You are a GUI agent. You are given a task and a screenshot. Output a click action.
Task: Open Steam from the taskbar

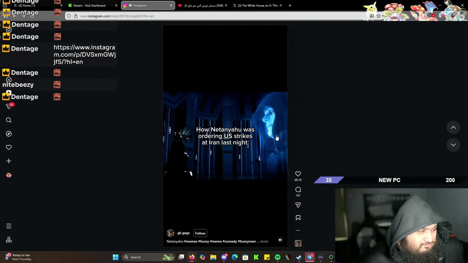point(299,257)
